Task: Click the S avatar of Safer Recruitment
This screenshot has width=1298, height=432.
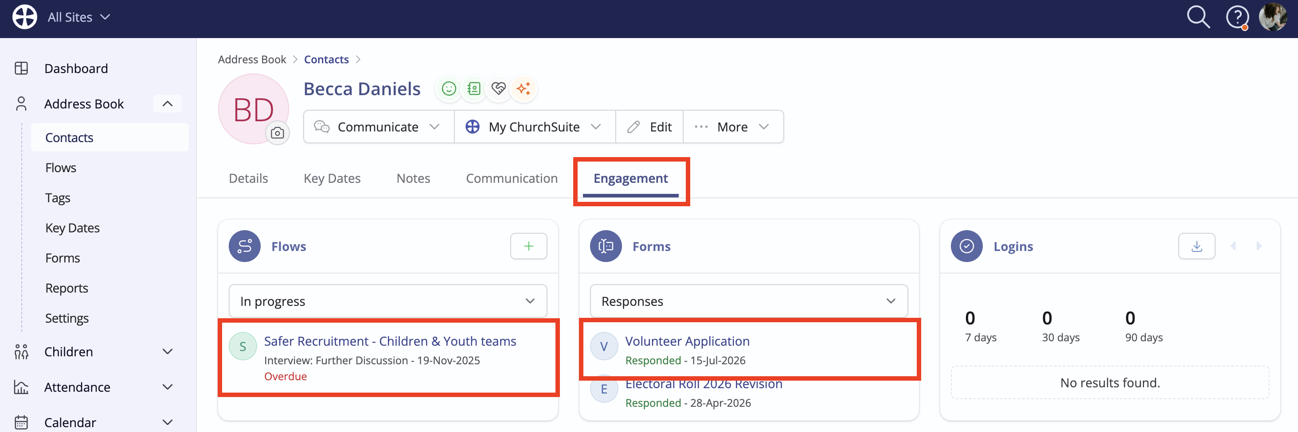Action: 243,346
